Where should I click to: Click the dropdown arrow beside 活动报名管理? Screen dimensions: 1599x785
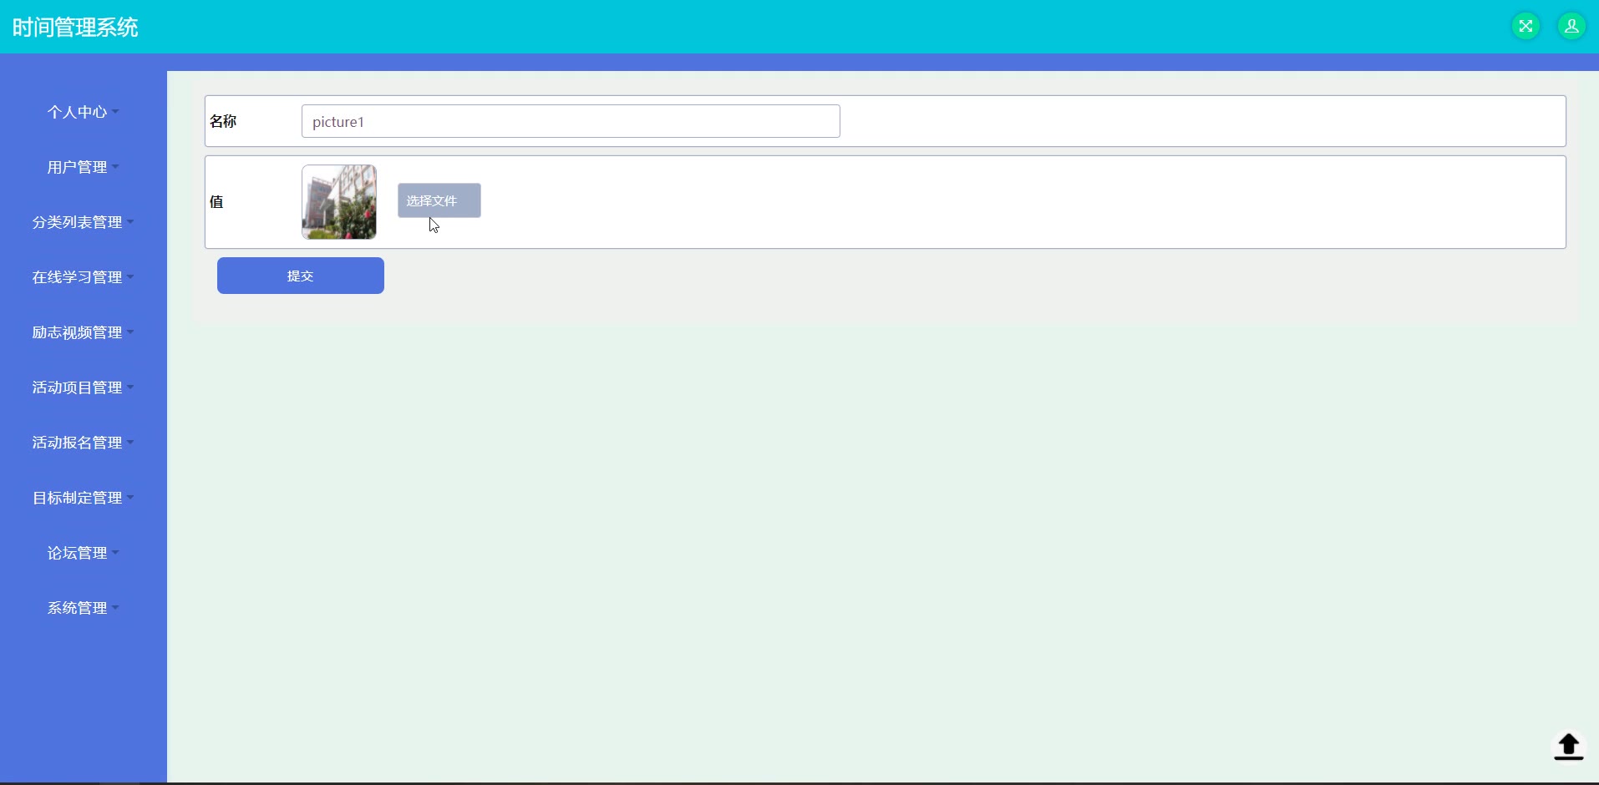[x=130, y=442]
